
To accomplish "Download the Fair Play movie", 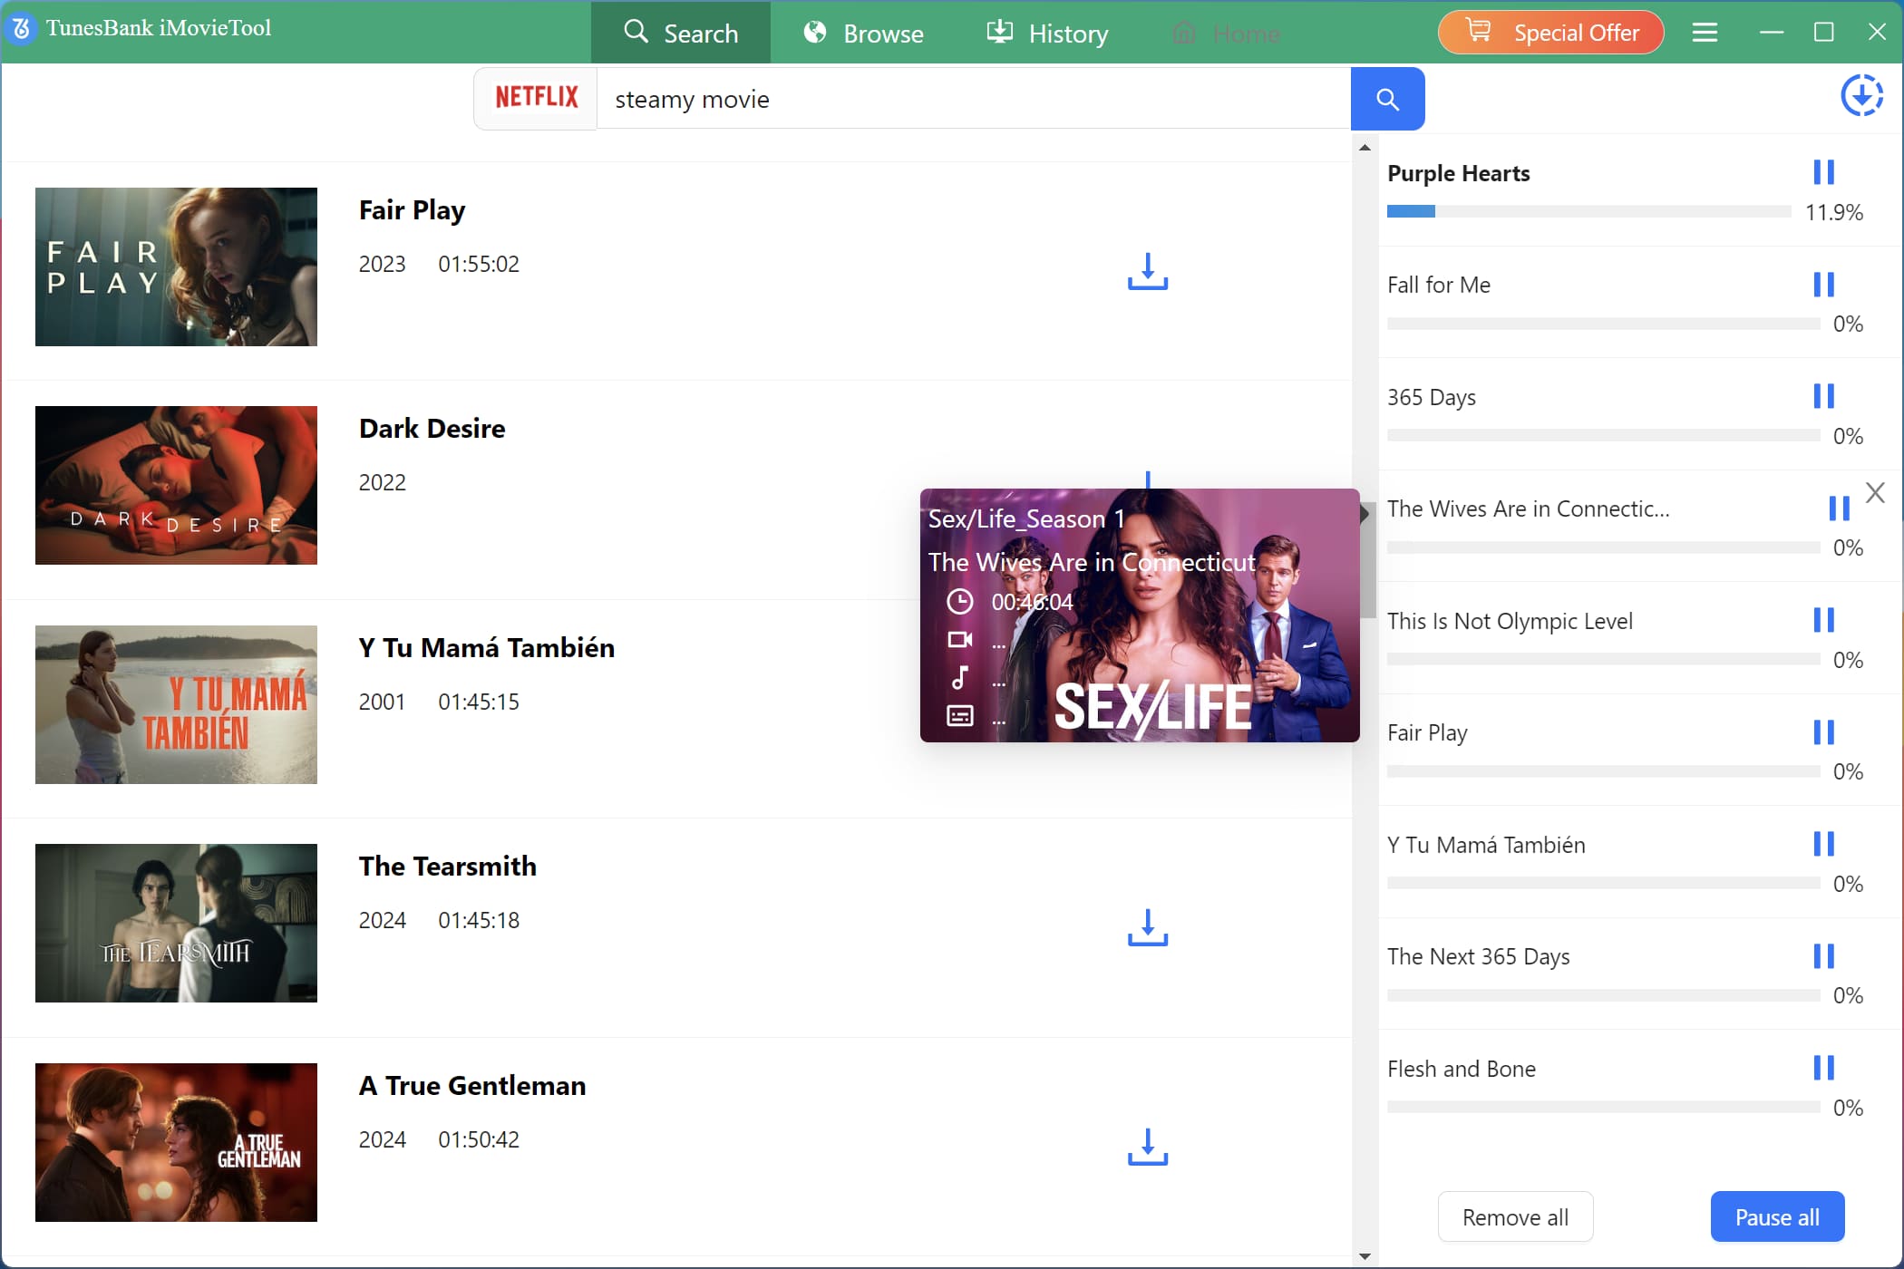I will coord(1147,272).
